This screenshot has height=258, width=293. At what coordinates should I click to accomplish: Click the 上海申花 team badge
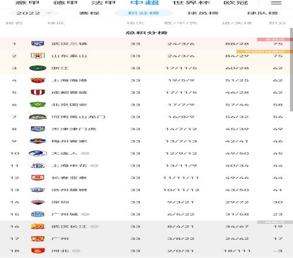click(38, 165)
